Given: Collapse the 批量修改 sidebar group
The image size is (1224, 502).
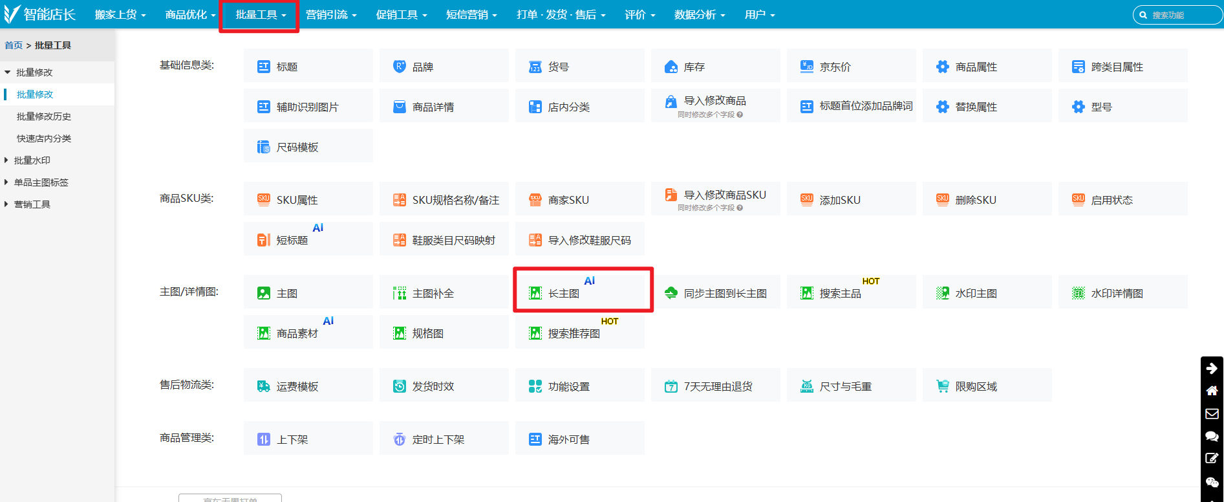Looking at the screenshot, I should tap(8, 72).
